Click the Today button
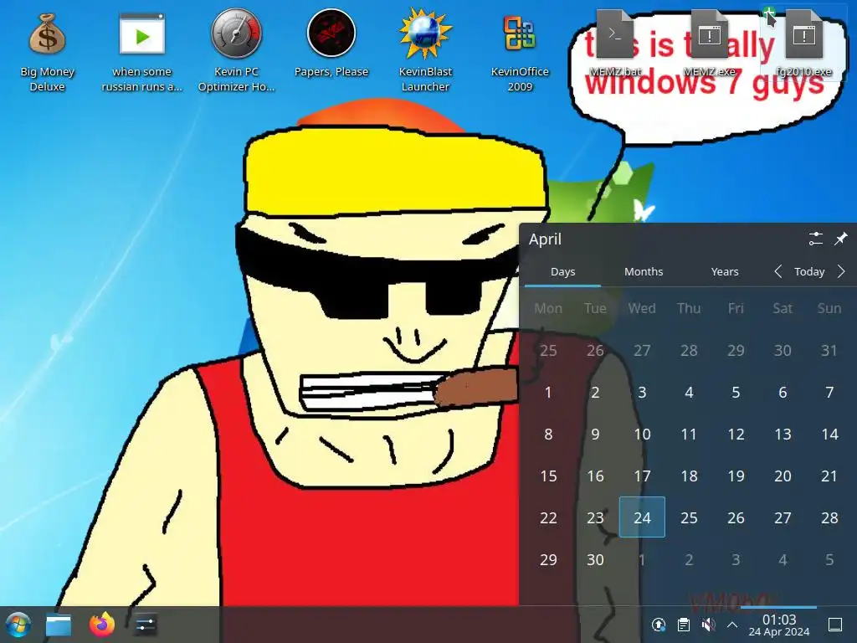The image size is (857, 643). coord(809,272)
